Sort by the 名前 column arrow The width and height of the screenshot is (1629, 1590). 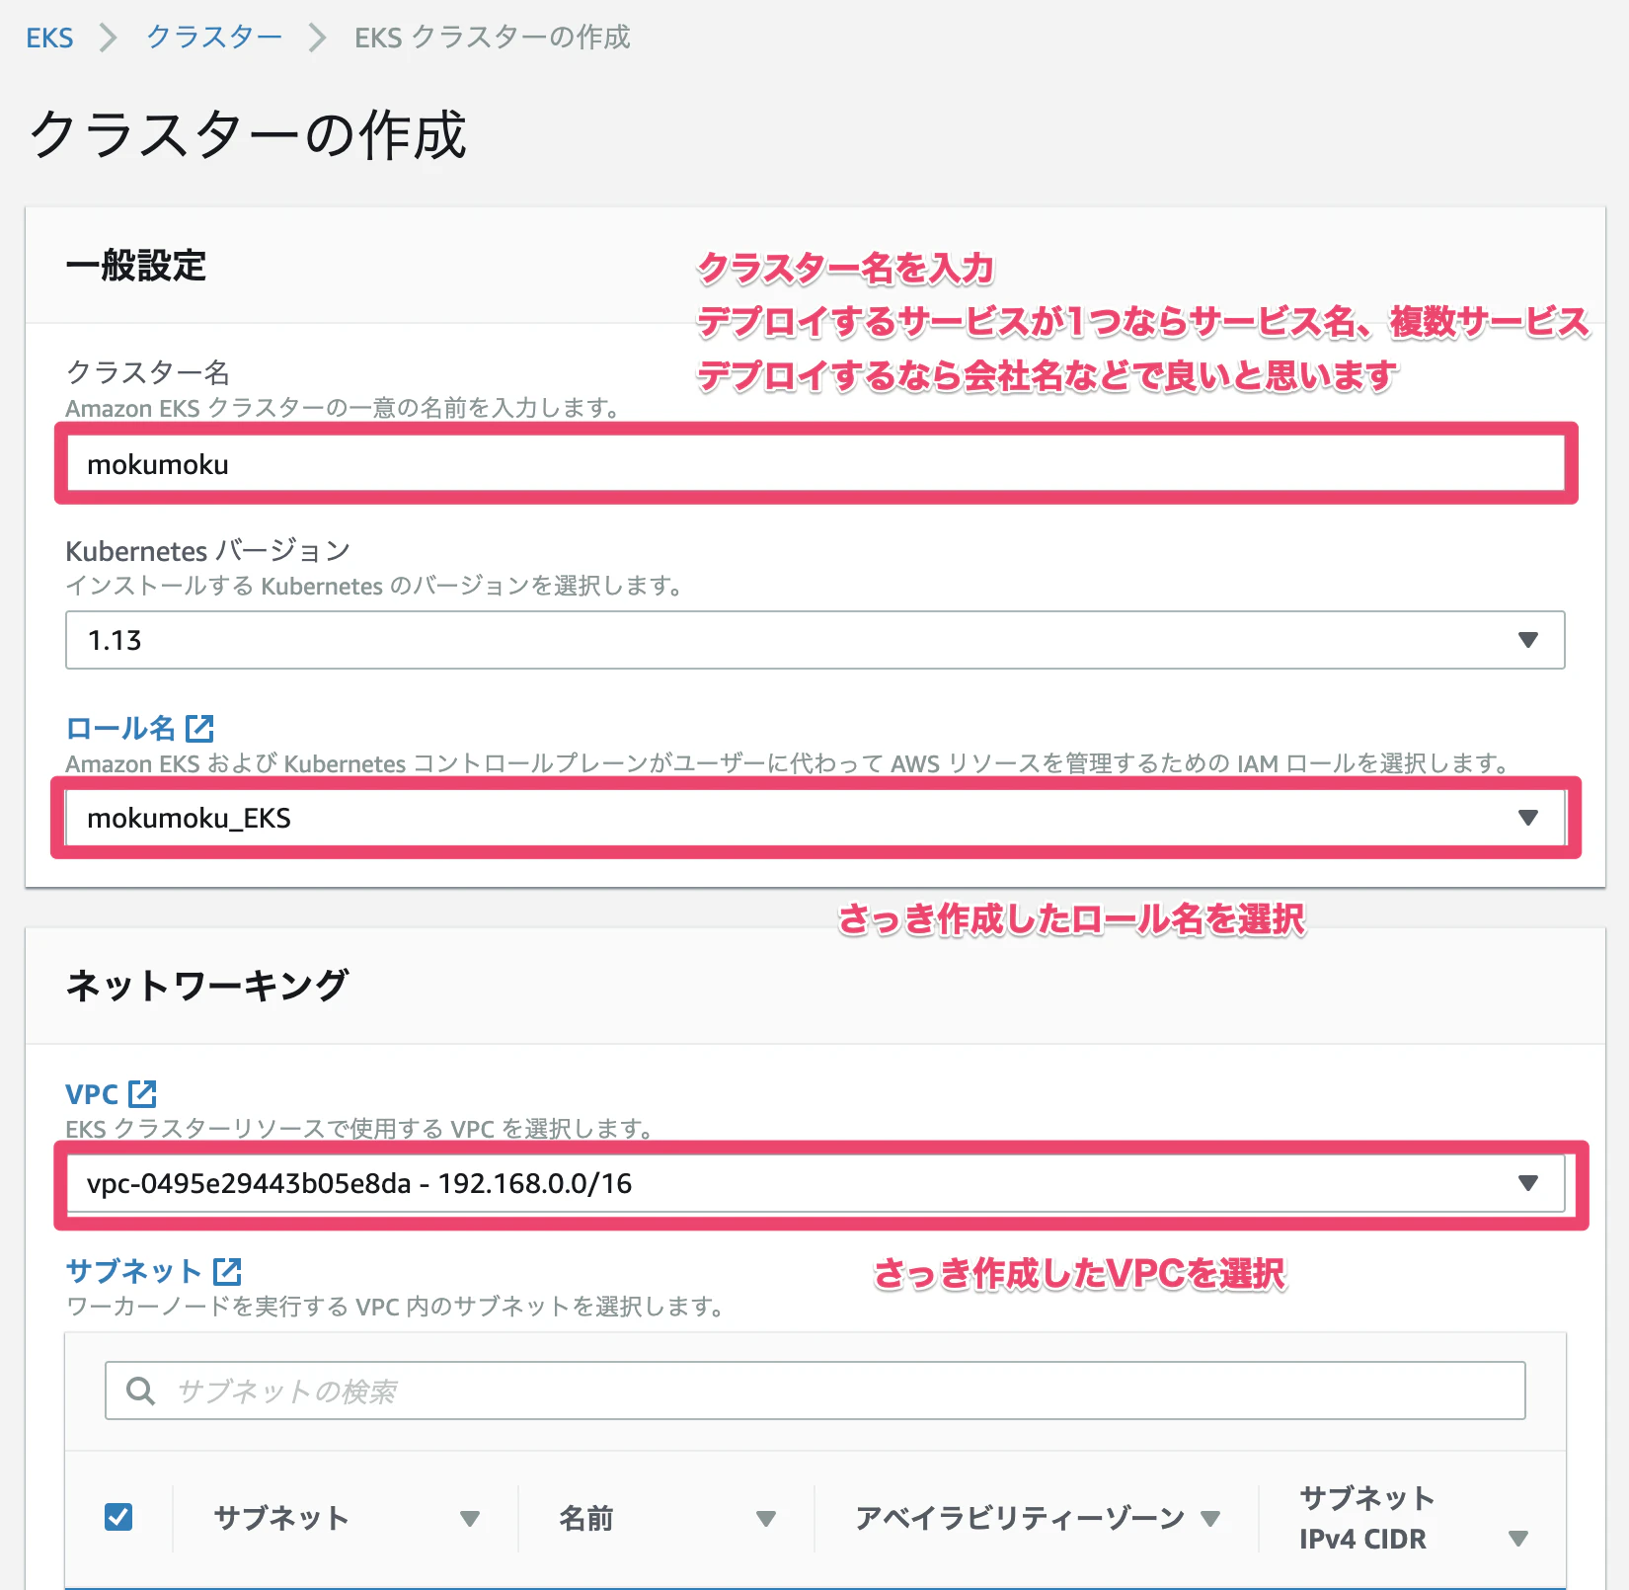tap(766, 1519)
